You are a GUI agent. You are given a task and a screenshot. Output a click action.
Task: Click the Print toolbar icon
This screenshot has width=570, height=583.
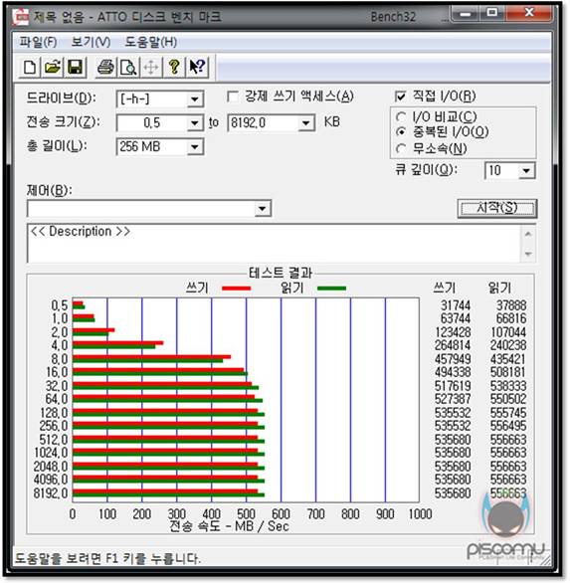click(105, 68)
